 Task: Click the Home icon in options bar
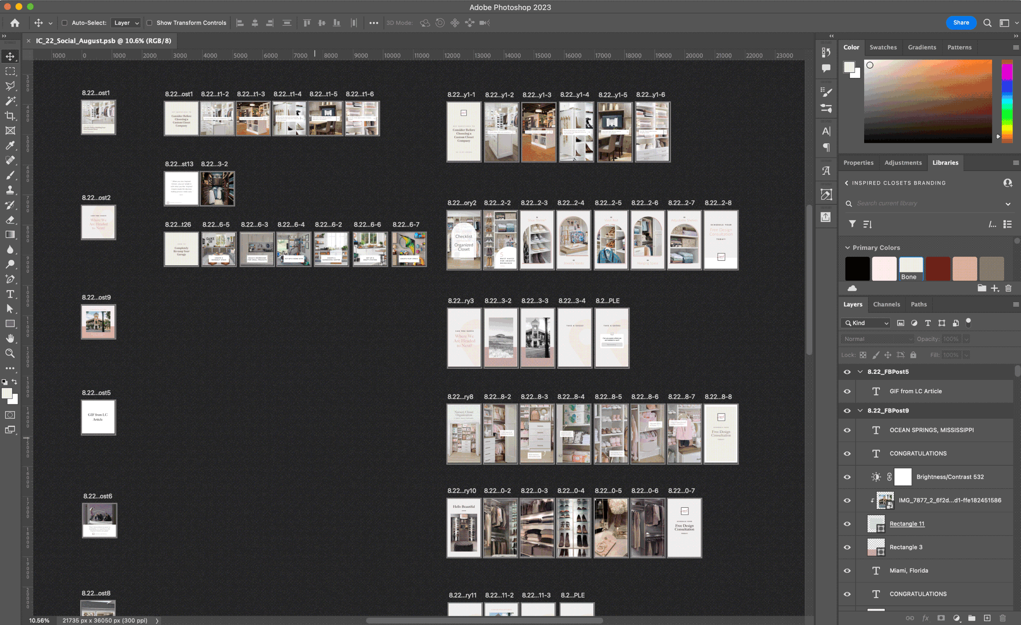coord(15,23)
